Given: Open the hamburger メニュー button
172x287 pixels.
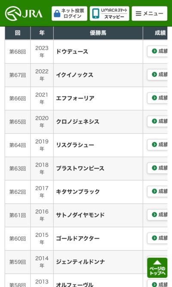Looking at the screenshot, I should click(x=150, y=14).
